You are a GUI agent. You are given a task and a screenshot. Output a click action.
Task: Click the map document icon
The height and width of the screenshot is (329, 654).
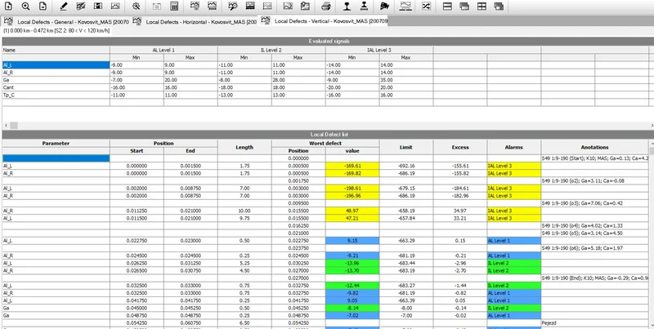point(305,7)
